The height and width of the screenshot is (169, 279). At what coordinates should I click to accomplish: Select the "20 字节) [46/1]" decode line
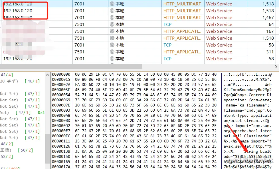[20, 81]
